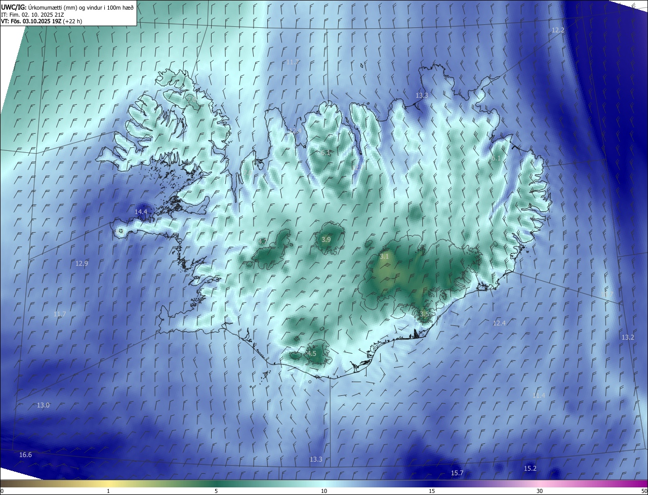Click the '1' tick on the colour scale
The image size is (648, 495).
108,491
